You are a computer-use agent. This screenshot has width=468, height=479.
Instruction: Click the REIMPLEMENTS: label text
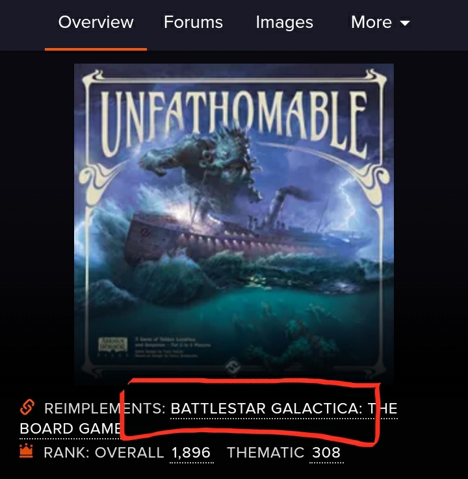point(105,408)
